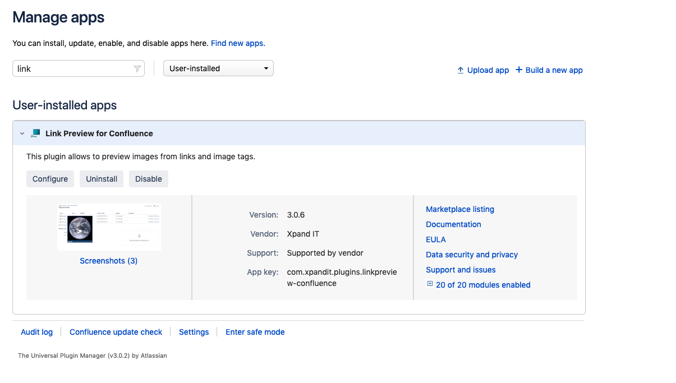Disable the Link Preview plugin

click(x=148, y=178)
